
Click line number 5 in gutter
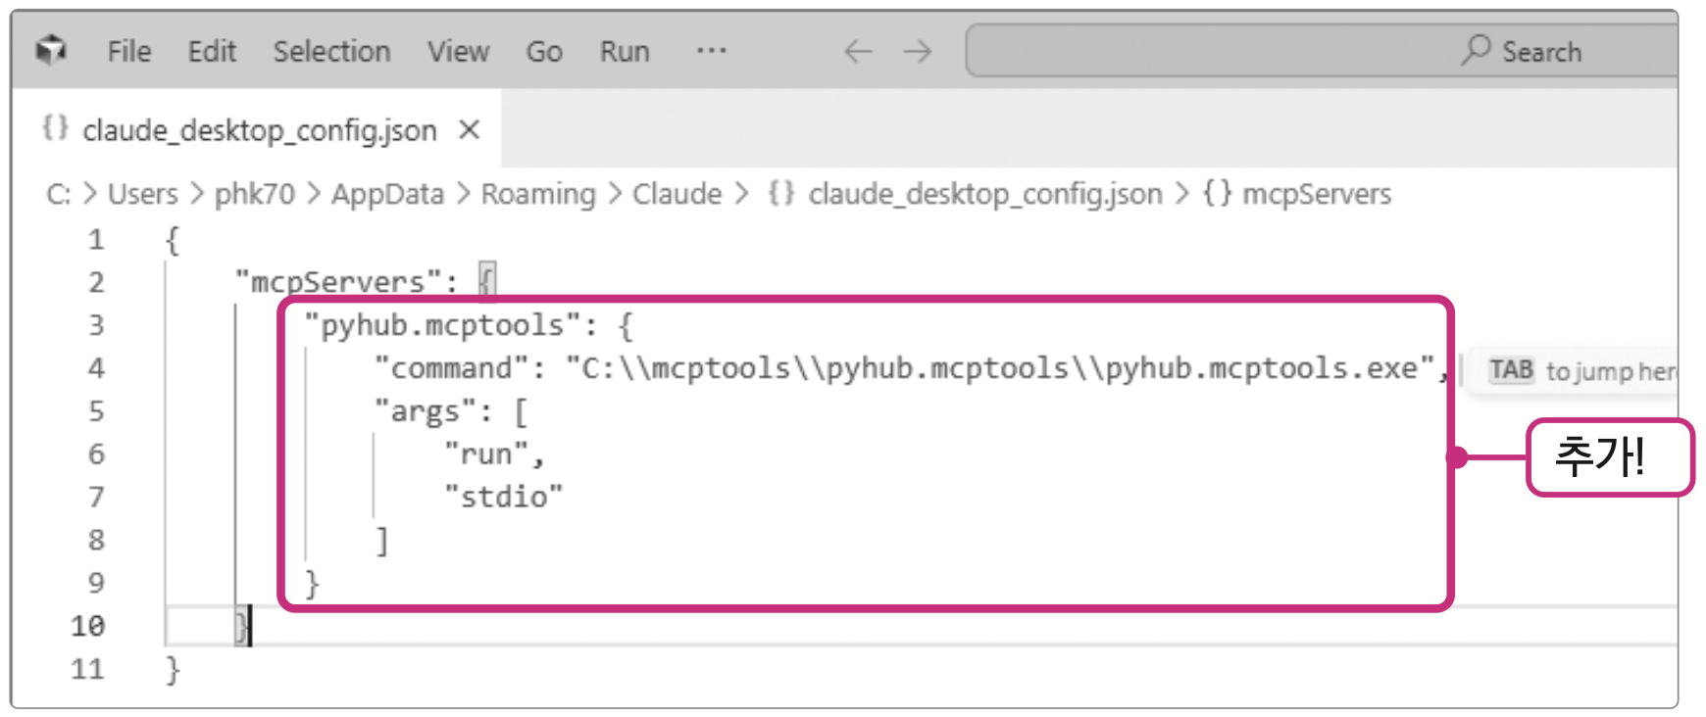[96, 411]
